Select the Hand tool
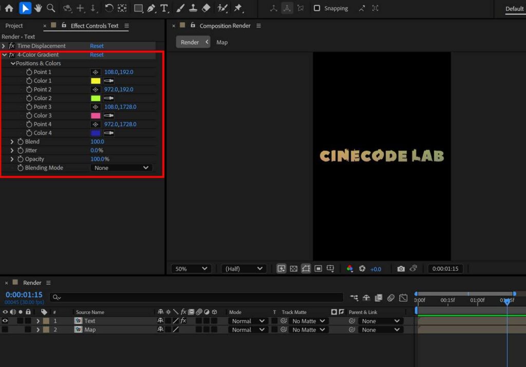Viewport: 526px width, 367px height. 38,8
